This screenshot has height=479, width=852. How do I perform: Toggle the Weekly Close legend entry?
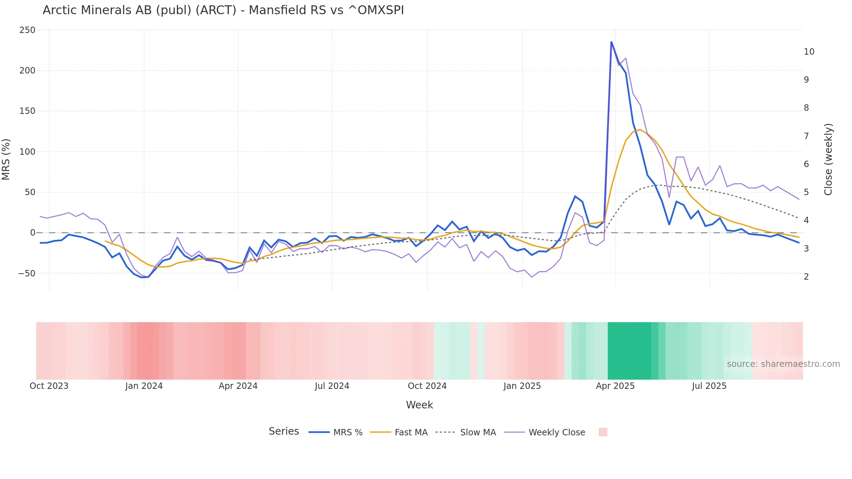pos(545,432)
